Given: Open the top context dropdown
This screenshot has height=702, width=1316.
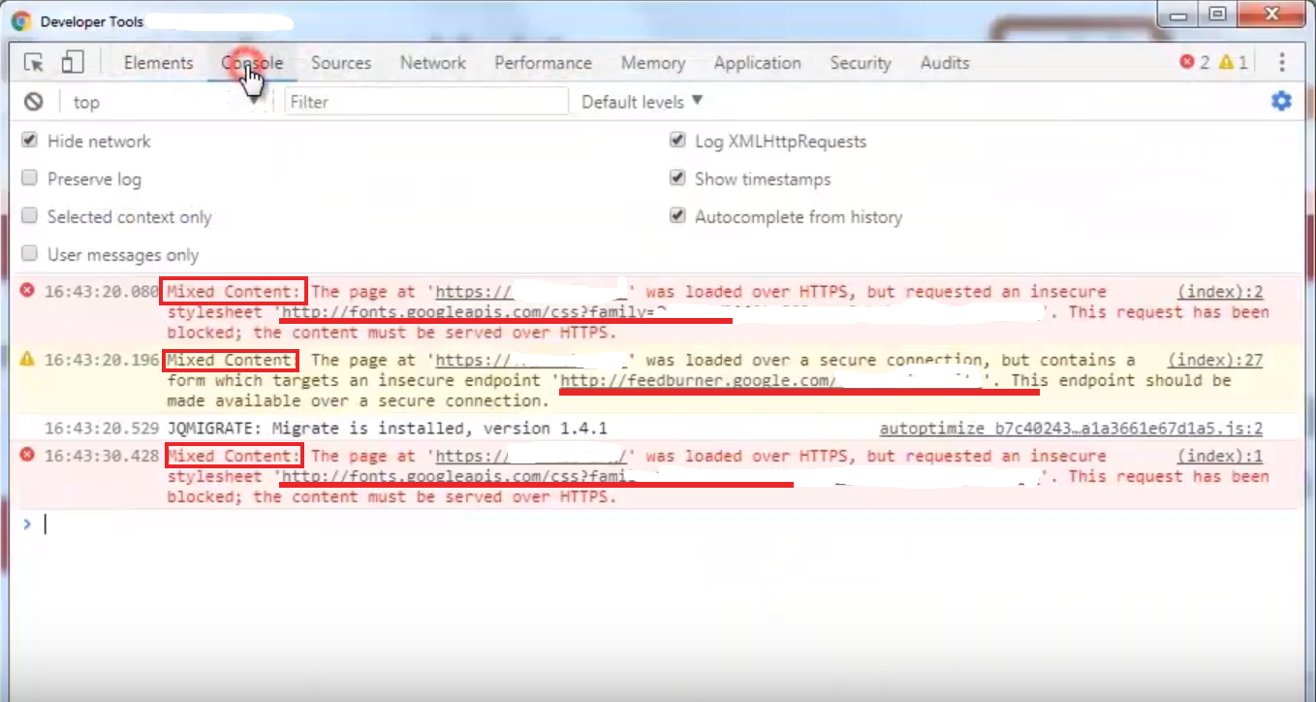Looking at the screenshot, I should pyautogui.click(x=167, y=102).
